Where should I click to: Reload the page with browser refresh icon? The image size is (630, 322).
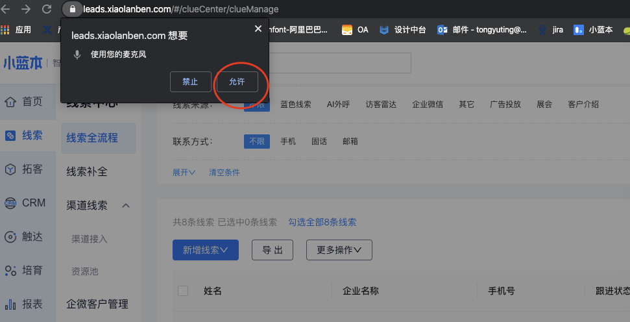click(47, 9)
